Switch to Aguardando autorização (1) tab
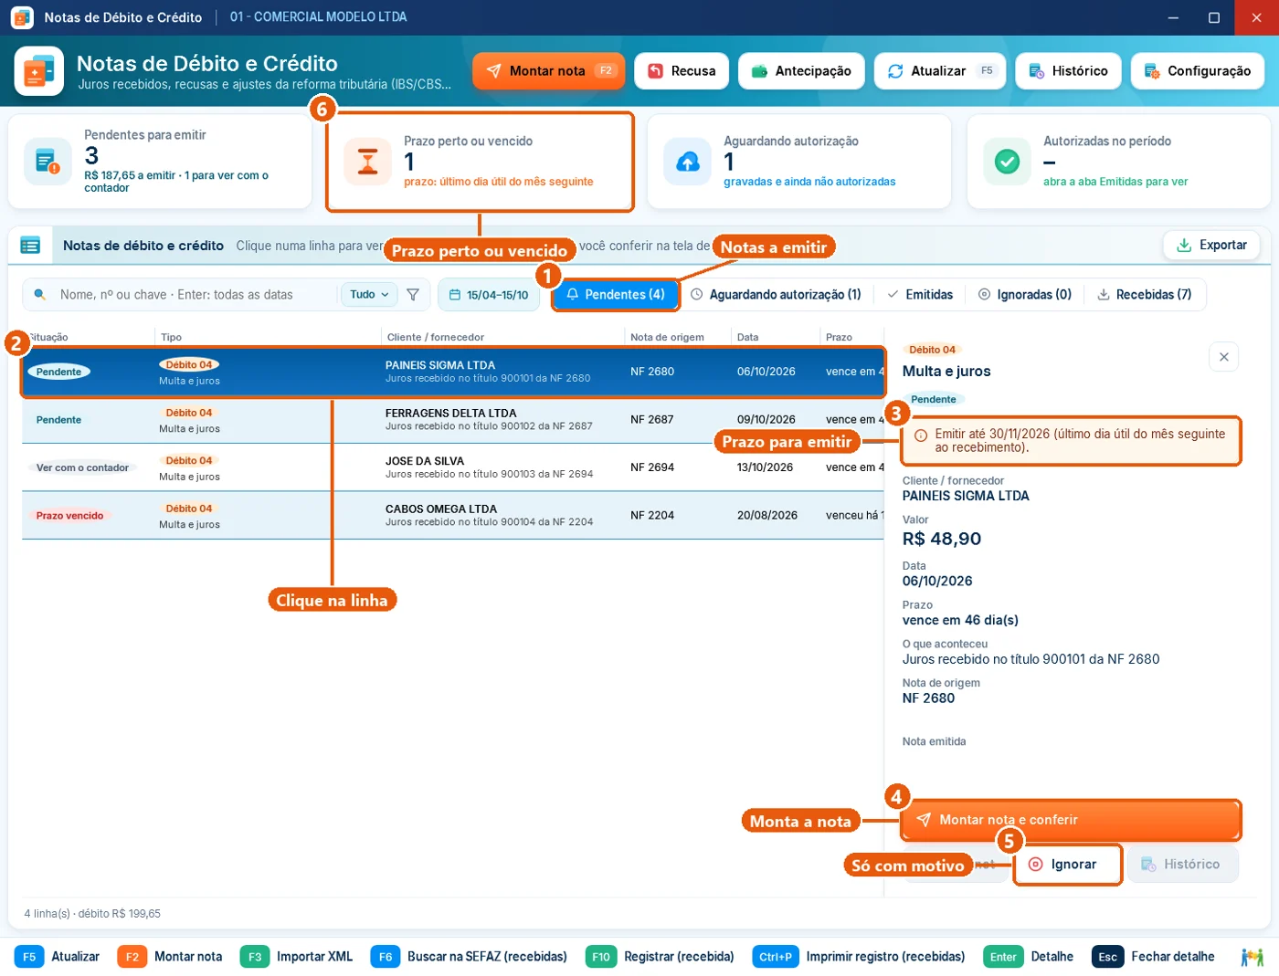 [776, 295]
